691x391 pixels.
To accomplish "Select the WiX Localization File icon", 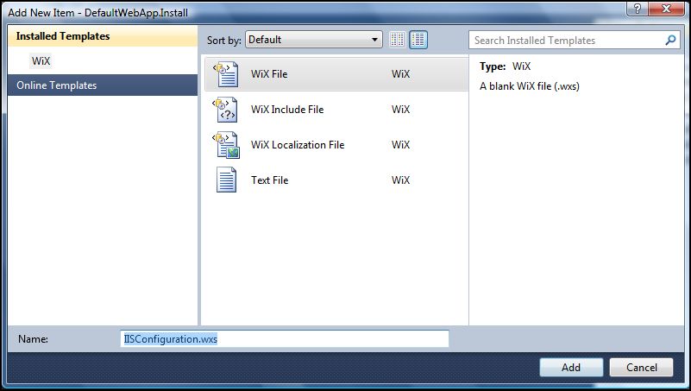I will 227,145.
